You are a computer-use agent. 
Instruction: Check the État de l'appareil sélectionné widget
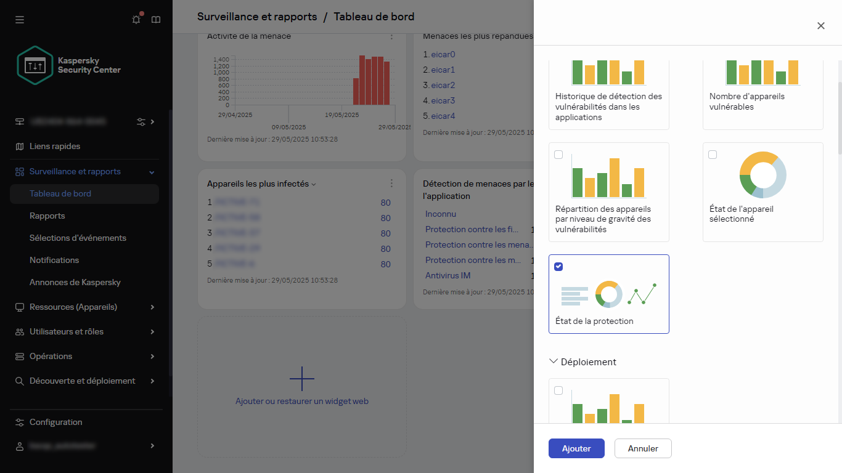click(x=713, y=155)
